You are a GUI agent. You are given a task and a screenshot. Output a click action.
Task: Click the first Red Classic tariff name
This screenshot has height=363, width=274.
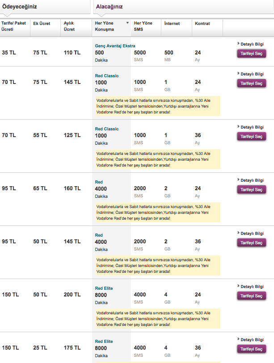106,75
